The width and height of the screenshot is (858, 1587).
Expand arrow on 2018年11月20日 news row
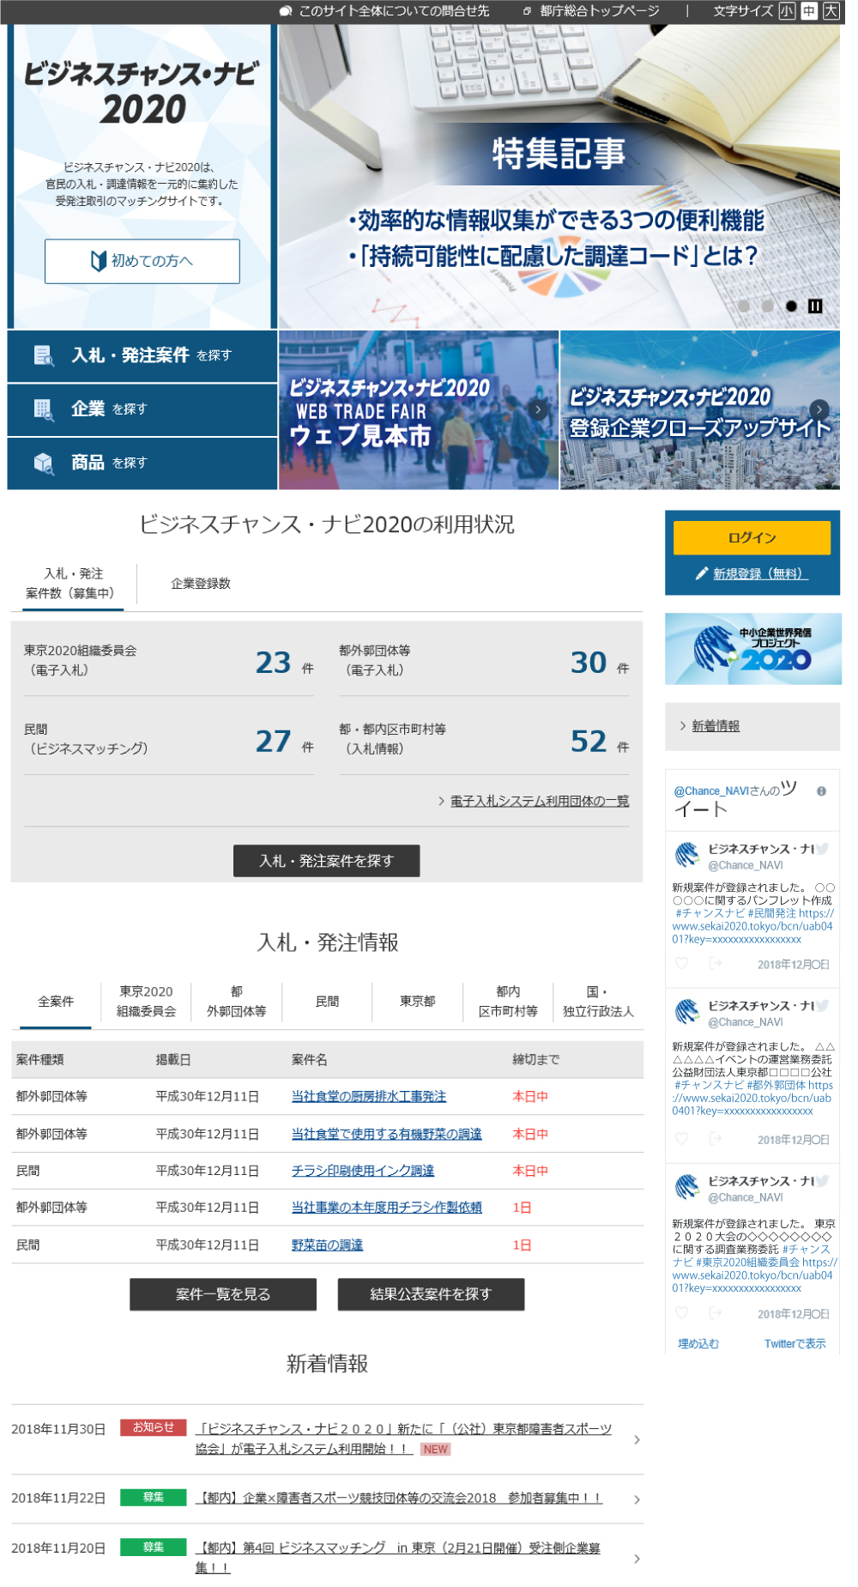coord(637,1559)
